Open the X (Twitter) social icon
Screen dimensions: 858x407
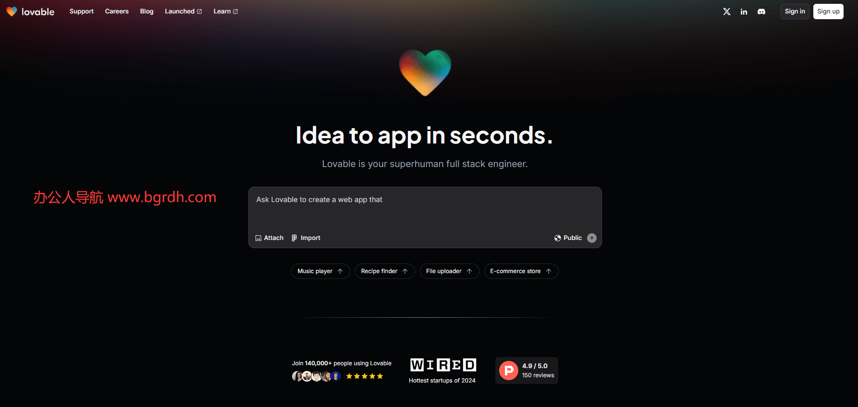click(726, 12)
